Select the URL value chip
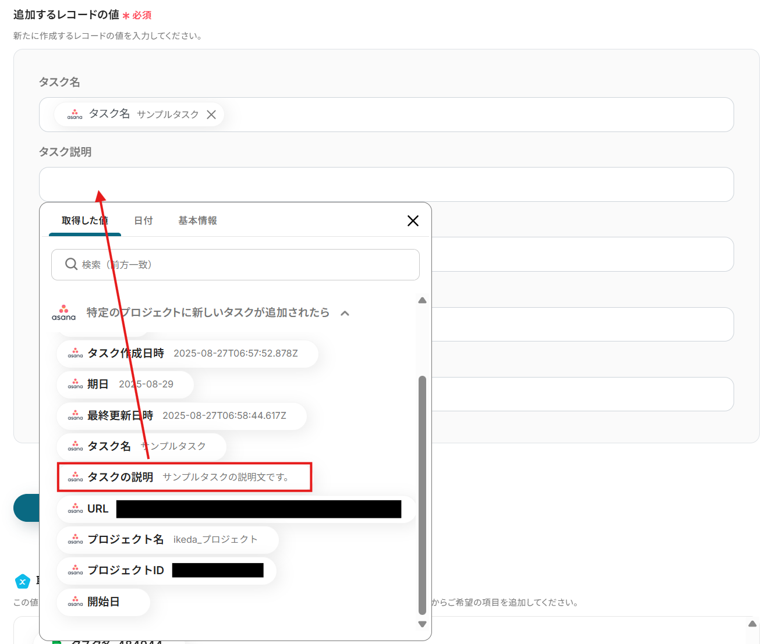Screen dimensions: 765x644 tap(236, 508)
